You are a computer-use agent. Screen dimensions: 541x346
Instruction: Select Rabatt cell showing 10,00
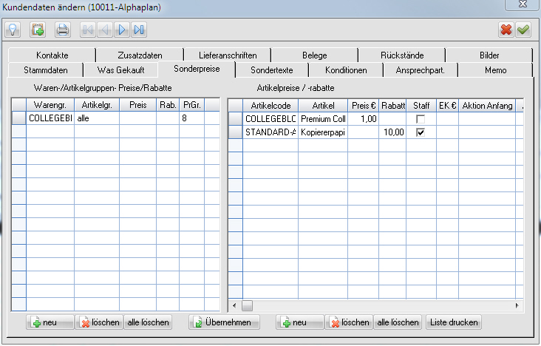point(392,132)
